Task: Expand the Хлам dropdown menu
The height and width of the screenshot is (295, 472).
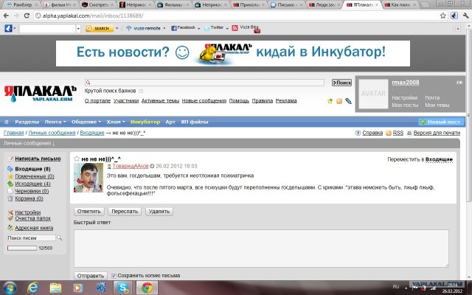Action: (x=115, y=122)
